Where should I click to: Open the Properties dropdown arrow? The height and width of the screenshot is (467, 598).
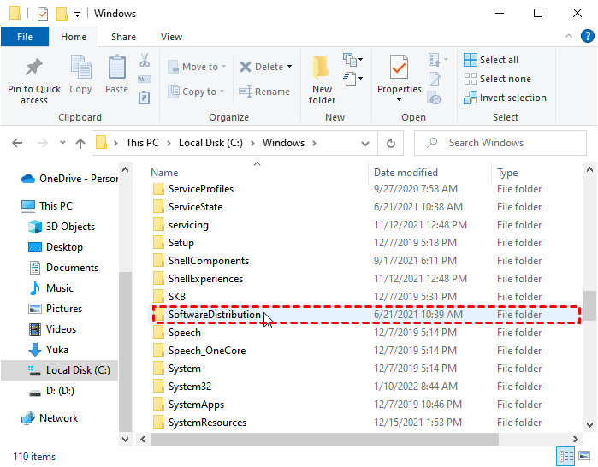pyautogui.click(x=399, y=99)
